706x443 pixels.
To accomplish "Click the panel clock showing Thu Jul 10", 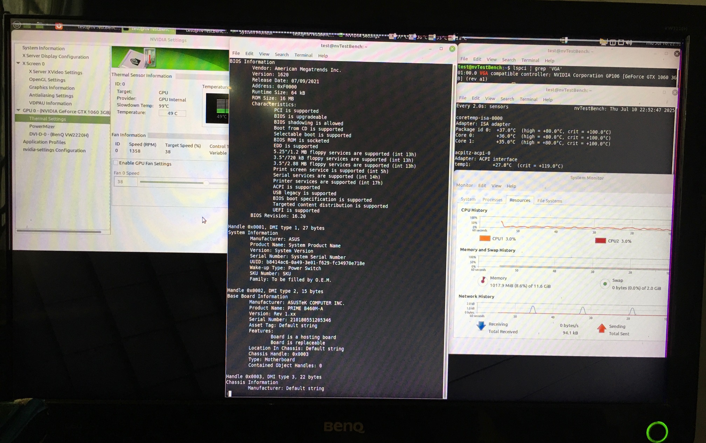I will click(663, 43).
